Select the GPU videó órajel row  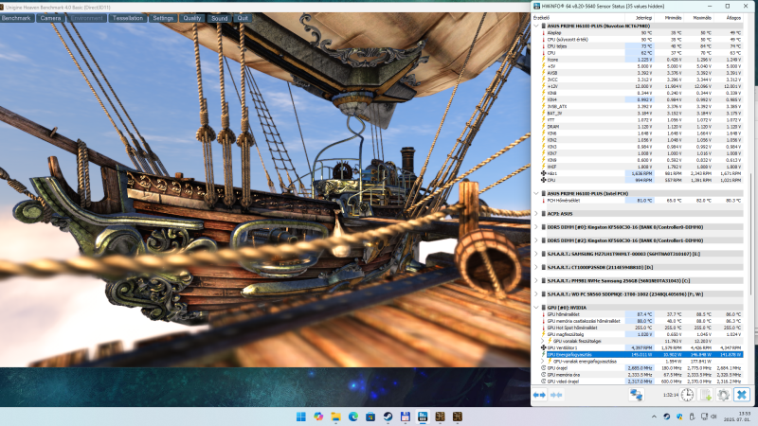click(x=643, y=382)
